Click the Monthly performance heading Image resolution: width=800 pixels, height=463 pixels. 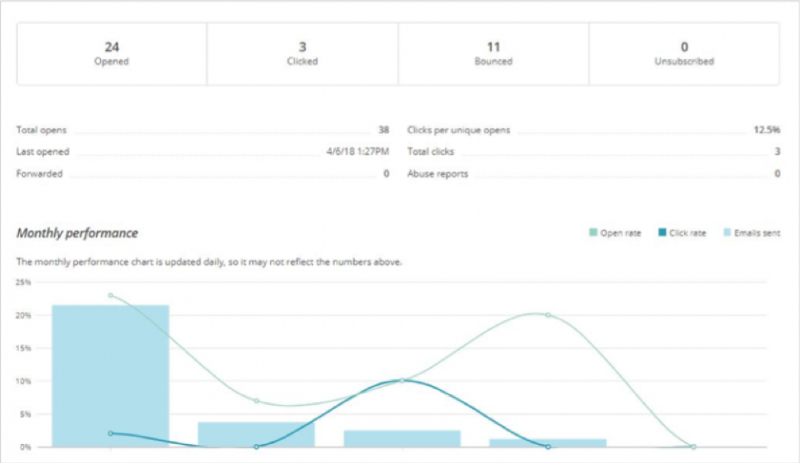click(77, 233)
